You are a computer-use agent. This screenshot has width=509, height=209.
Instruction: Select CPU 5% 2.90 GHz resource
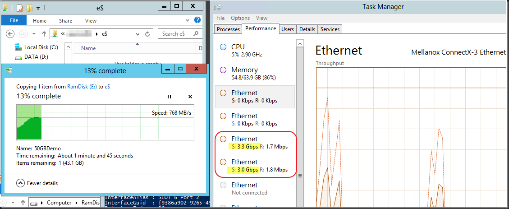coord(255,51)
